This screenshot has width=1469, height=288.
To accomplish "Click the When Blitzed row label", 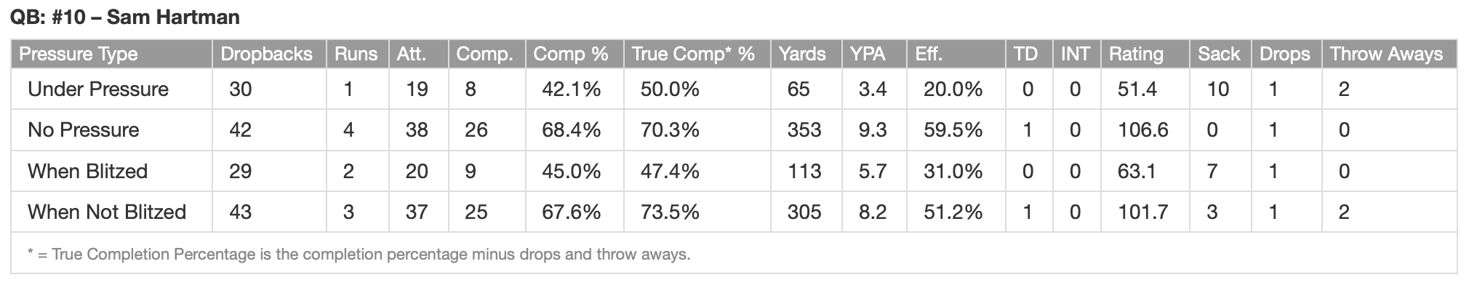I will pos(88,172).
